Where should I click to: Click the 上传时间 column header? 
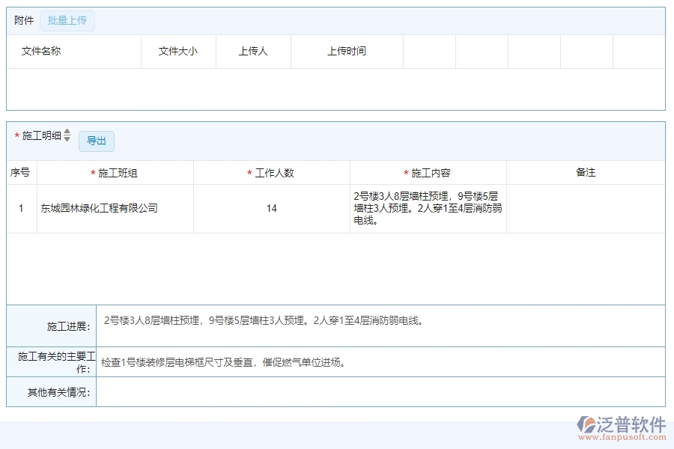[x=347, y=52]
